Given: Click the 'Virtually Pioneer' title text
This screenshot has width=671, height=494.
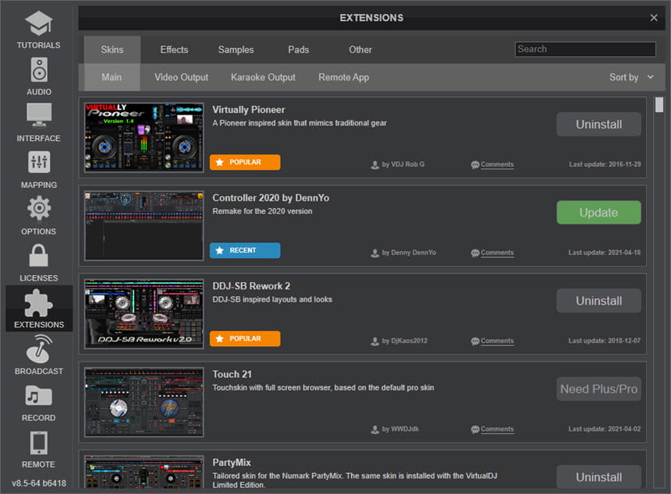Looking at the screenshot, I should (x=249, y=110).
